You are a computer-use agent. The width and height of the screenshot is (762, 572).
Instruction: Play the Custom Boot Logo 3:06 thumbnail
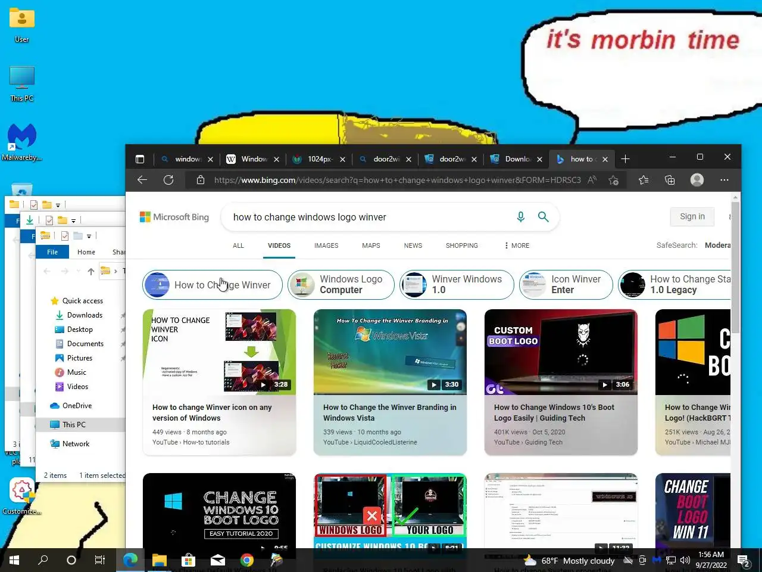(x=561, y=352)
